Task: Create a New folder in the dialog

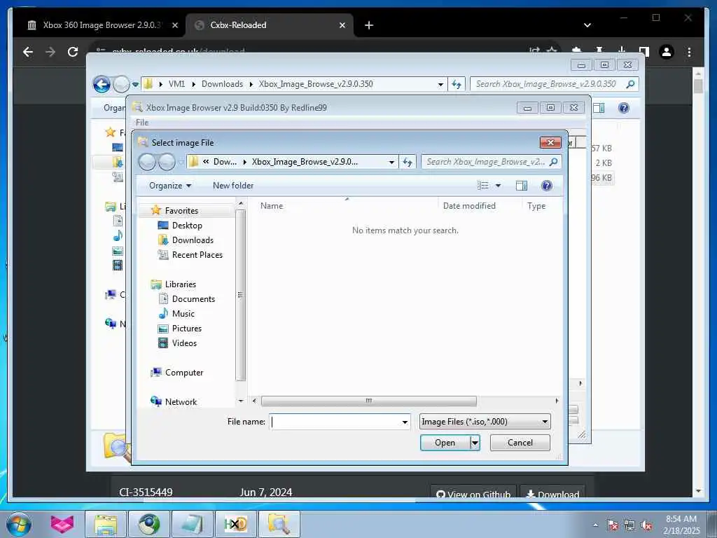Action: [x=232, y=185]
